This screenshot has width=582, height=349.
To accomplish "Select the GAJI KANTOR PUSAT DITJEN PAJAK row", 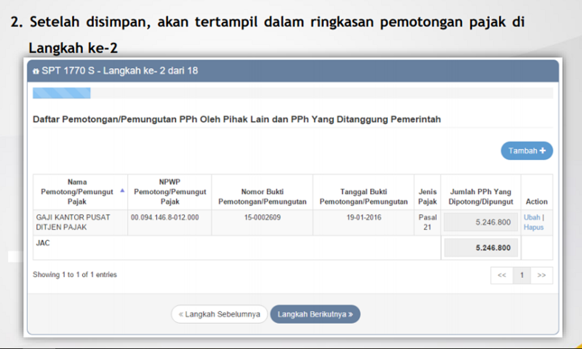I will (x=73, y=222).
